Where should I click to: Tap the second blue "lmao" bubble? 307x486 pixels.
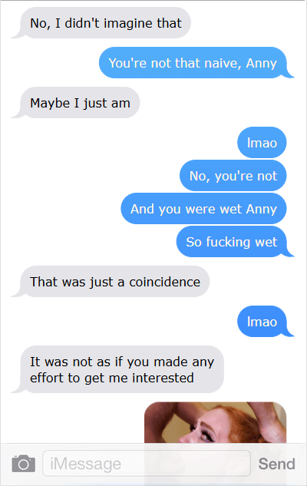266,322
